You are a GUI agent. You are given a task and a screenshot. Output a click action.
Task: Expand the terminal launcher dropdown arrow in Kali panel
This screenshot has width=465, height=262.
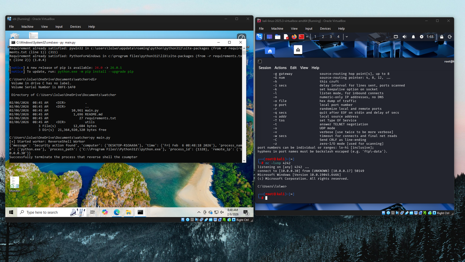tap(307, 37)
